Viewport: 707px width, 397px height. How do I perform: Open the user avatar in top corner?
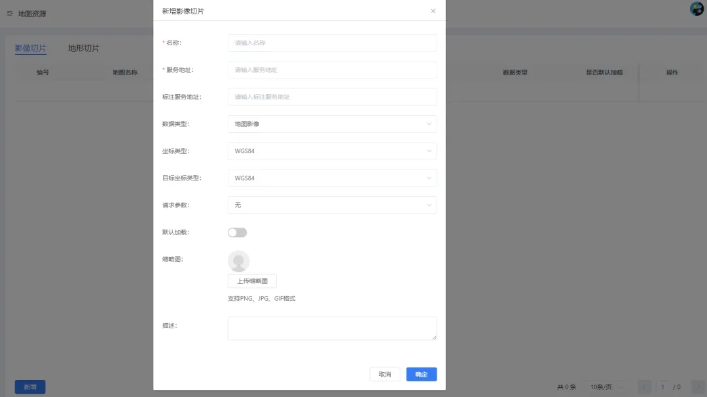click(697, 9)
